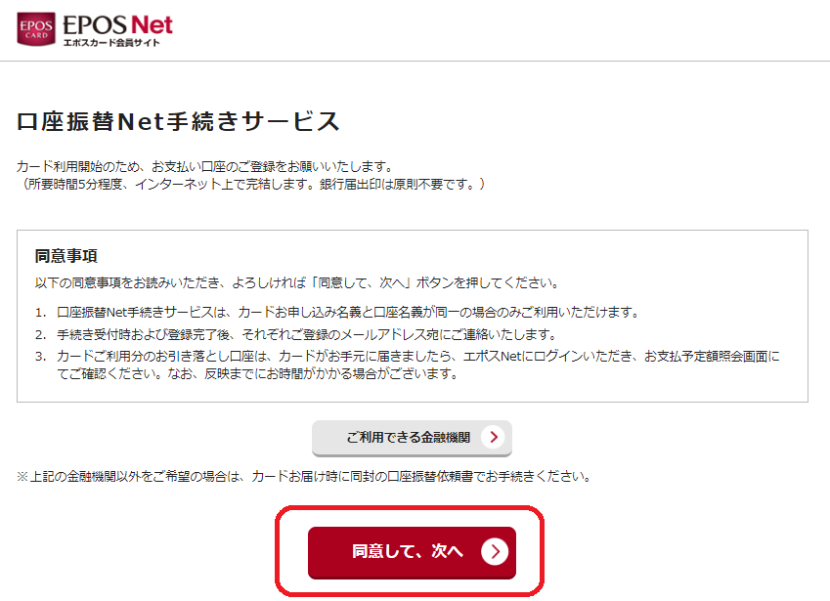830x601 pixels.
Task: Select the 同意事項 section heading
Action: (66, 256)
